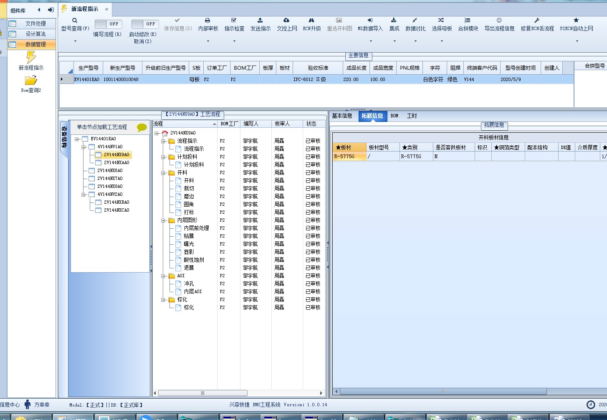Click the 新流程指示 document tab

(x=85, y=9)
